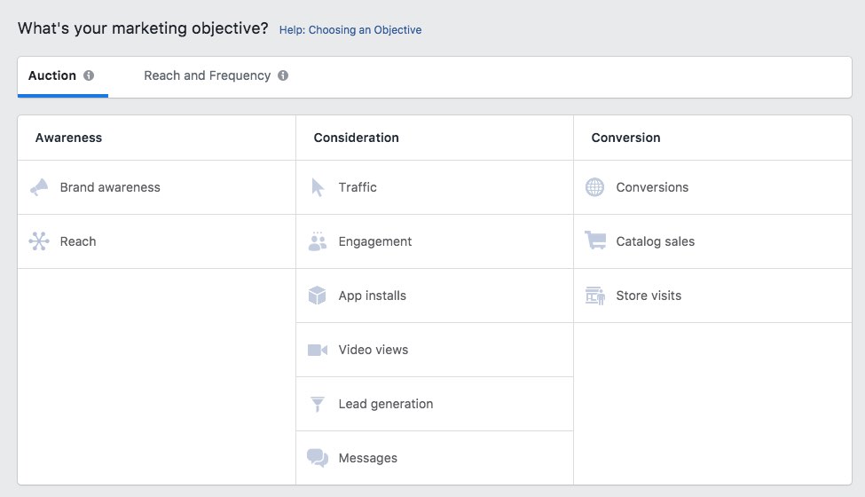Open Help: Choosing an Objective link
Image resolution: width=865 pixels, height=497 pixels.
pyautogui.click(x=350, y=30)
